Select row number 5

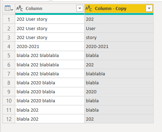pos(9,56)
